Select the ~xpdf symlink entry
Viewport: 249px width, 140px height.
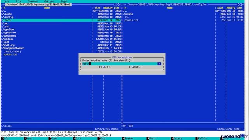pos(61,42)
